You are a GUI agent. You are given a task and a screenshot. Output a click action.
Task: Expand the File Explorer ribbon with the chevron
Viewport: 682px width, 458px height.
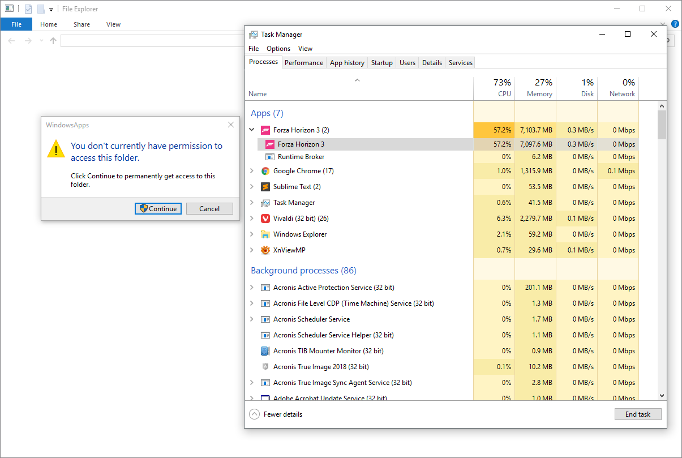[x=663, y=24]
